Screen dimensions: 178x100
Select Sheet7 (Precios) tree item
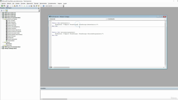pyautogui.click(x=12, y=36)
